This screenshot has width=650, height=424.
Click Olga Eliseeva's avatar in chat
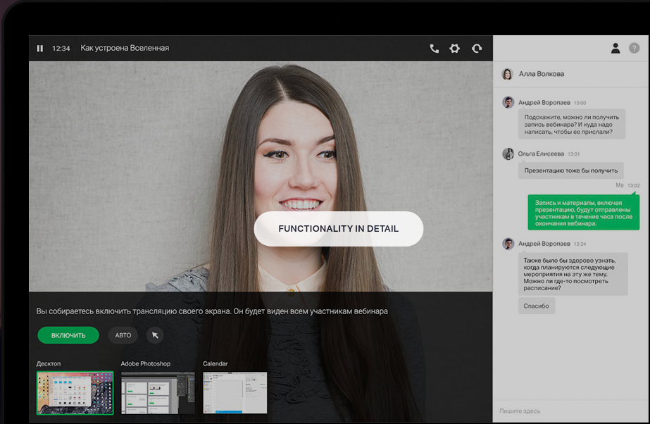coord(508,154)
